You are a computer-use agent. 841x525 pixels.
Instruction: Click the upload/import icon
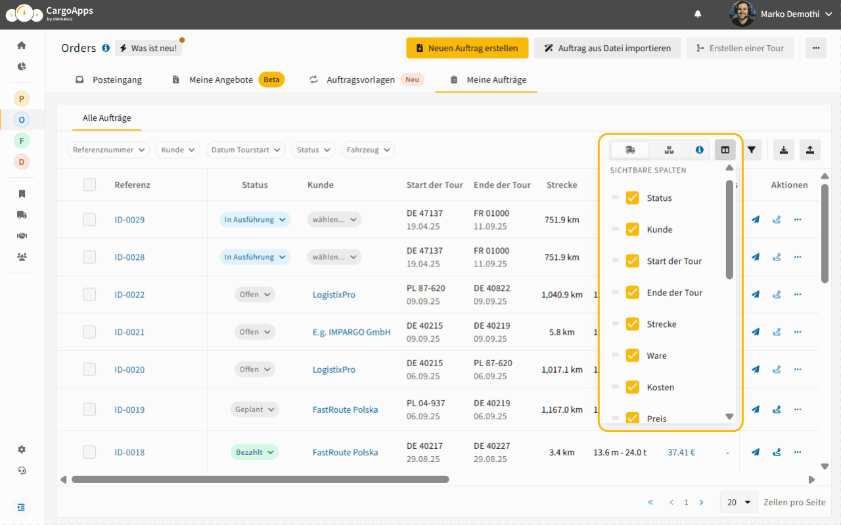[809, 150]
